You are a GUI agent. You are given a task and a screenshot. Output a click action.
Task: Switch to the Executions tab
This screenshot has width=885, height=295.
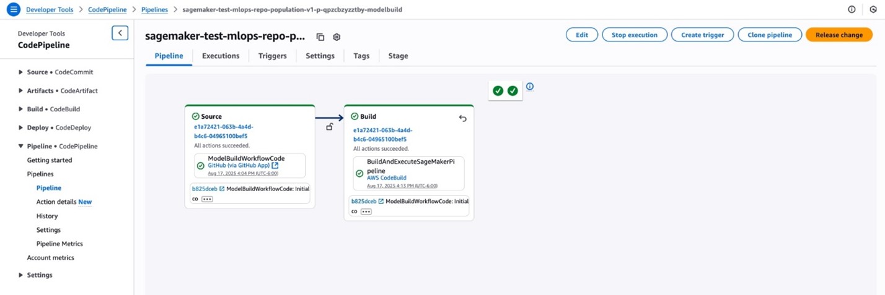pyautogui.click(x=221, y=56)
